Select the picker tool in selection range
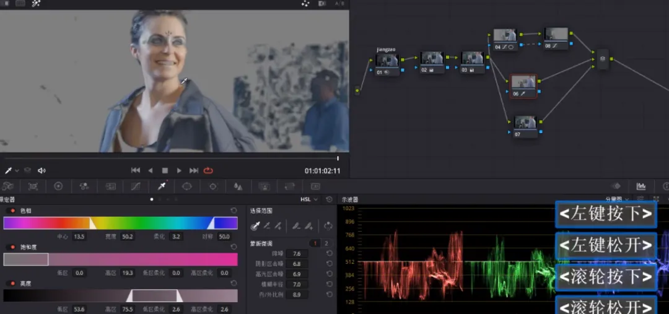The height and width of the screenshot is (314, 669). click(x=256, y=226)
